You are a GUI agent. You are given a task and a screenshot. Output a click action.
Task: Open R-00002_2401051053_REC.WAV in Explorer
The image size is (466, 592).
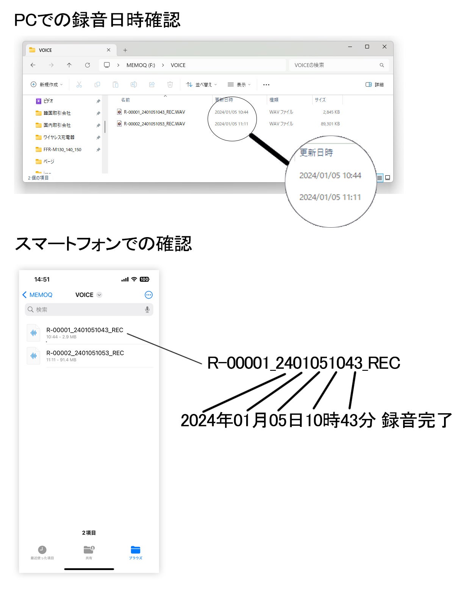[154, 124]
